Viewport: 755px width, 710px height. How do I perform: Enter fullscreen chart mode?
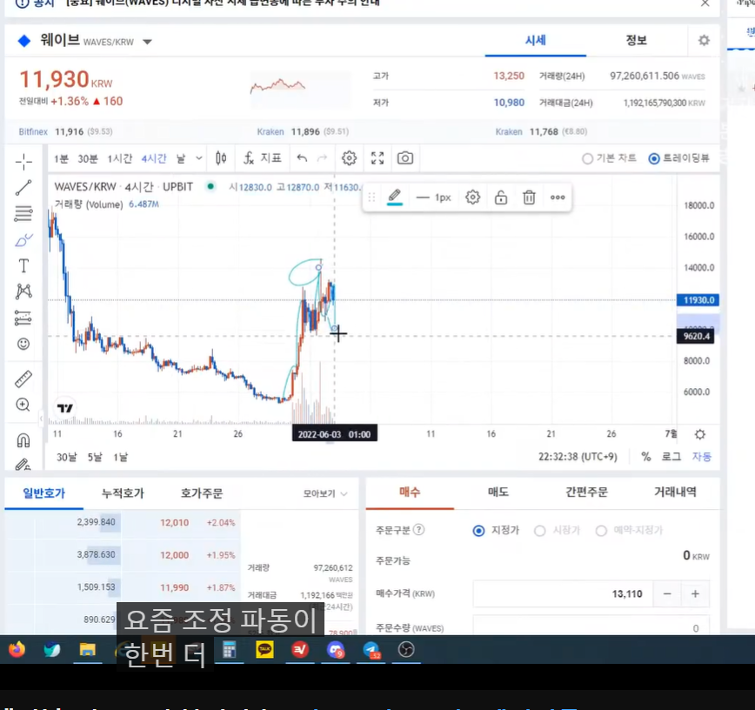(377, 158)
